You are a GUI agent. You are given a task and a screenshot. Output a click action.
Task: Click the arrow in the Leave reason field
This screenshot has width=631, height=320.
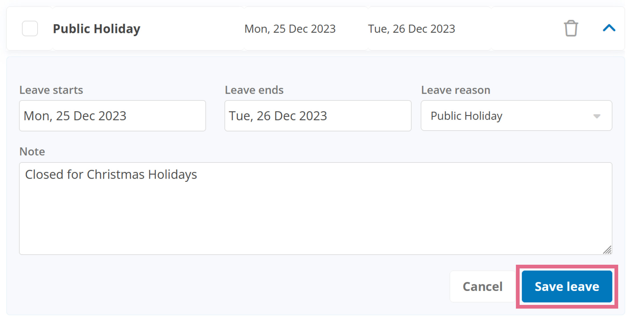[597, 116]
